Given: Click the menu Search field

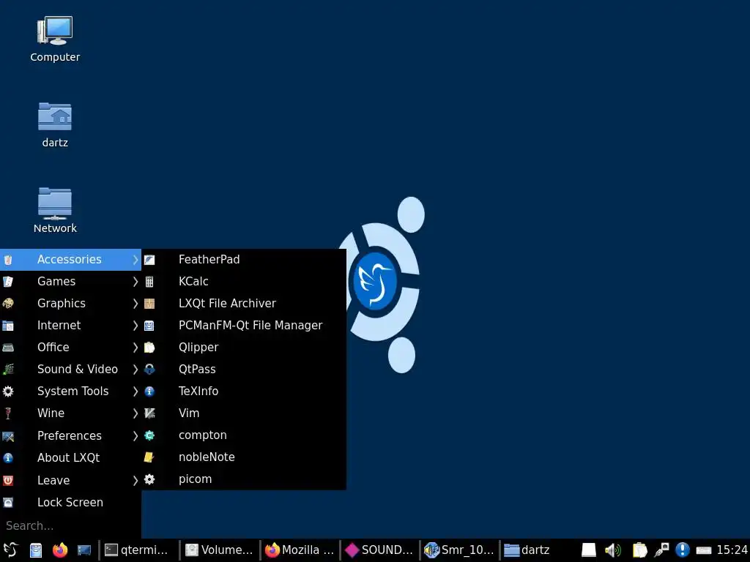Looking at the screenshot, I should tap(70, 525).
